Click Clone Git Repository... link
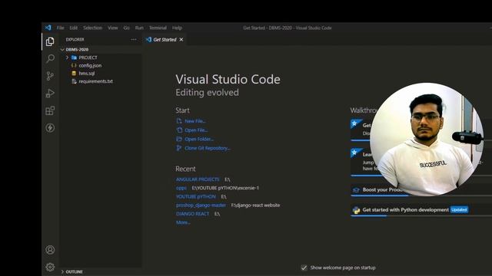This screenshot has width=492, height=276. 208,148
